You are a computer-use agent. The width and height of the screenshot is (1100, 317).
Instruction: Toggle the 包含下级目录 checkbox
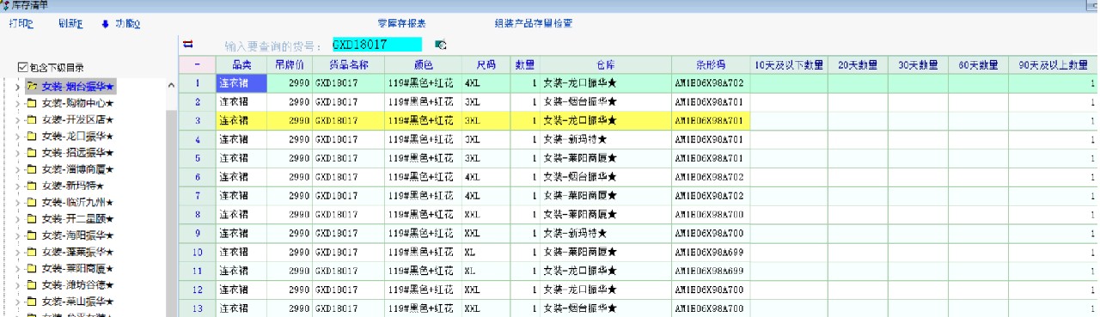[23, 67]
